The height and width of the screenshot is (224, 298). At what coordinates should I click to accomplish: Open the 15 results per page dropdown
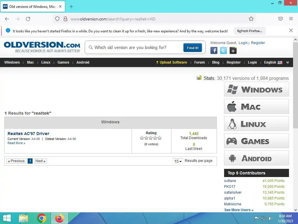click(x=178, y=161)
